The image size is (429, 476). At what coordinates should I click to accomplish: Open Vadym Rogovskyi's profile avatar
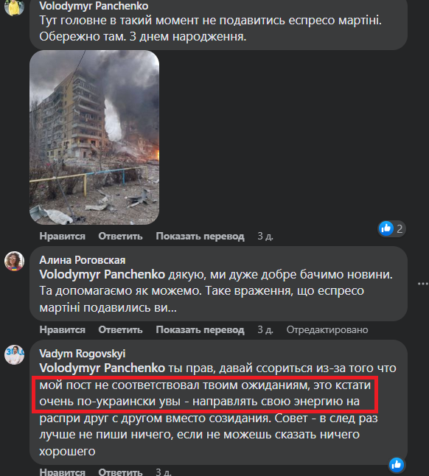pos(14,354)
